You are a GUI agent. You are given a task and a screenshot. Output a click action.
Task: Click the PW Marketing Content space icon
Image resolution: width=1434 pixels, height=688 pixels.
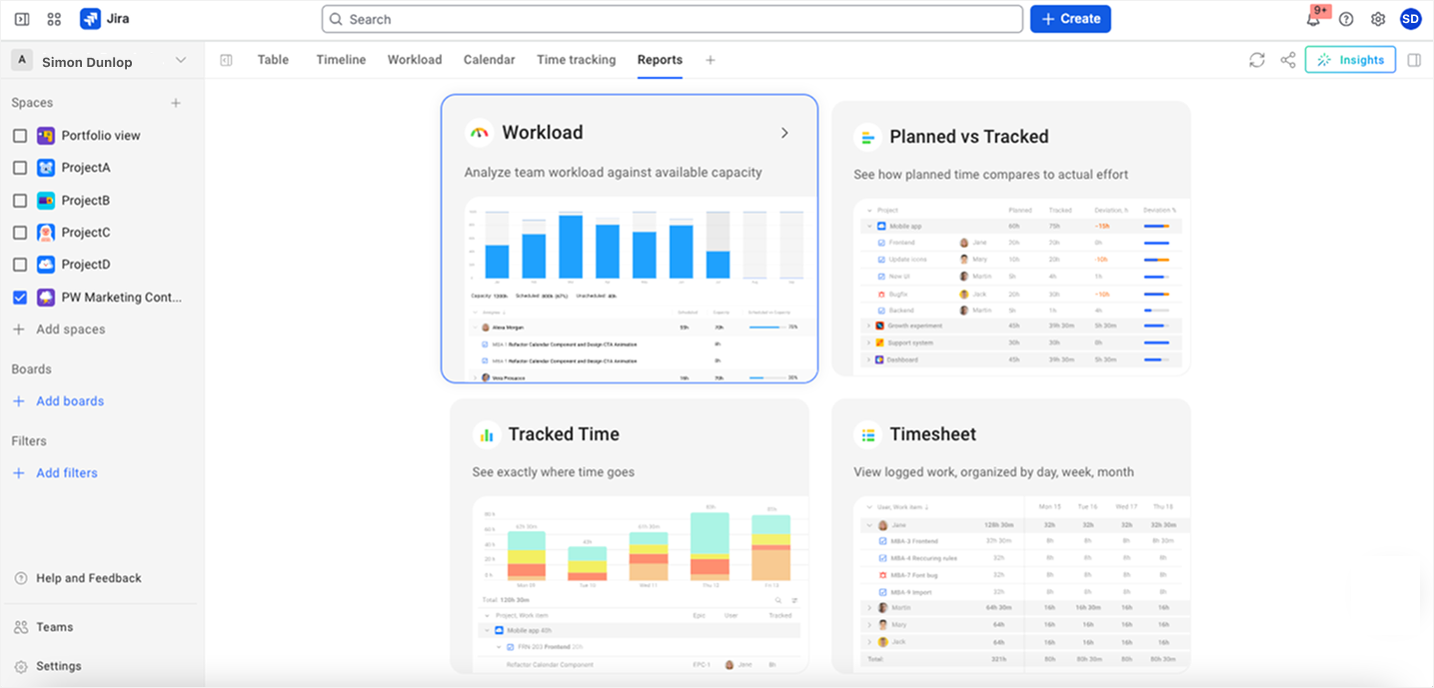click(x=46, y=298)
